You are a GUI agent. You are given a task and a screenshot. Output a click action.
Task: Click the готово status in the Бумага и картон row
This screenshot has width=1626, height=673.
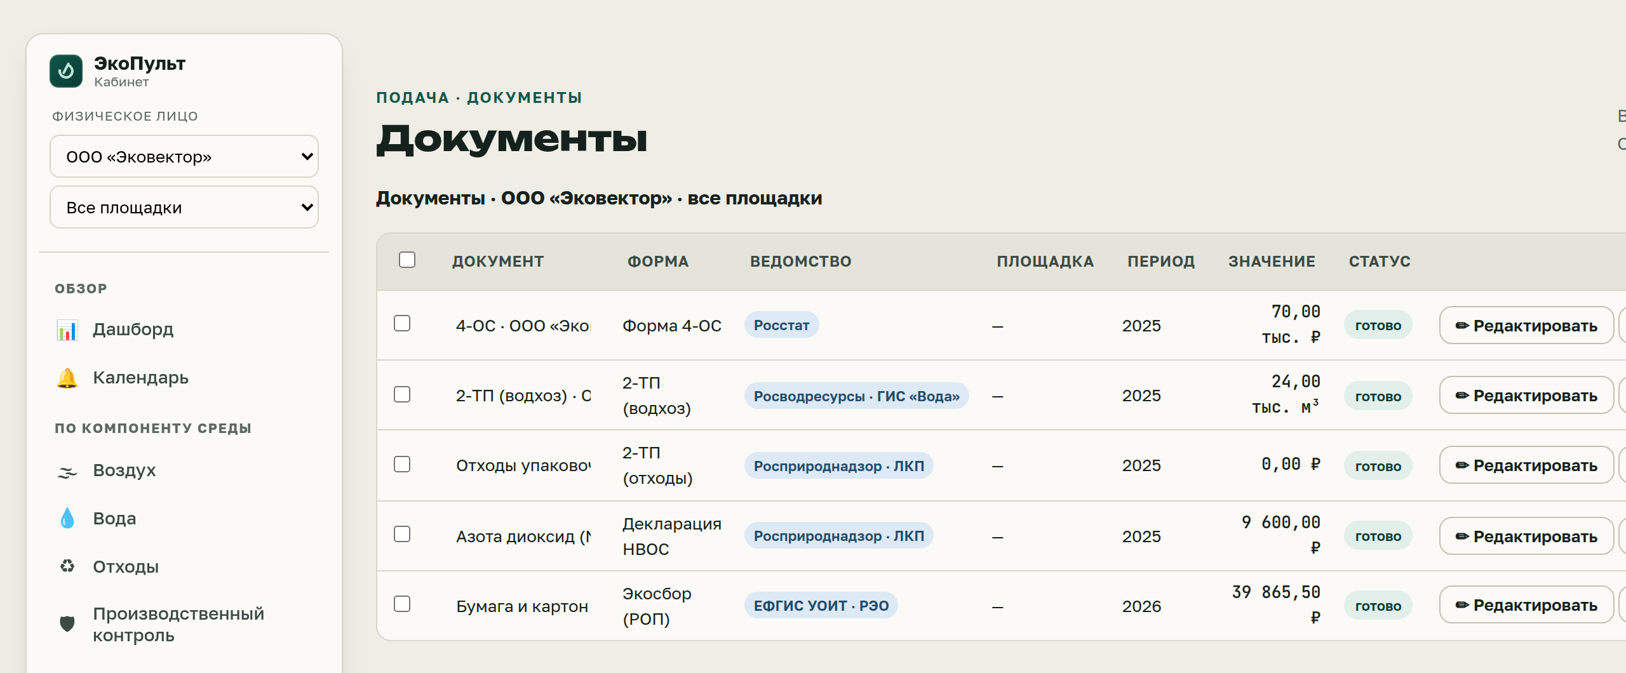1378,606
